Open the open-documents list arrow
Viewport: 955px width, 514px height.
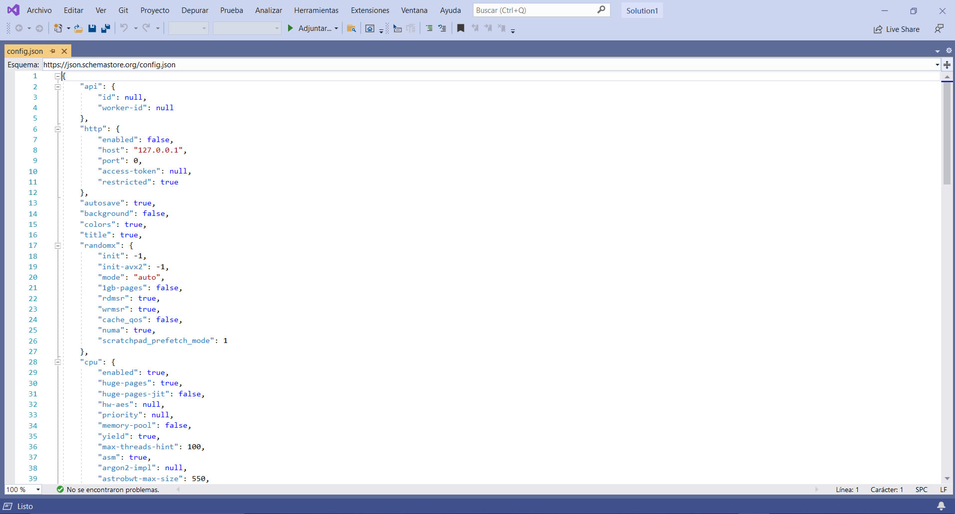[938, 51]
